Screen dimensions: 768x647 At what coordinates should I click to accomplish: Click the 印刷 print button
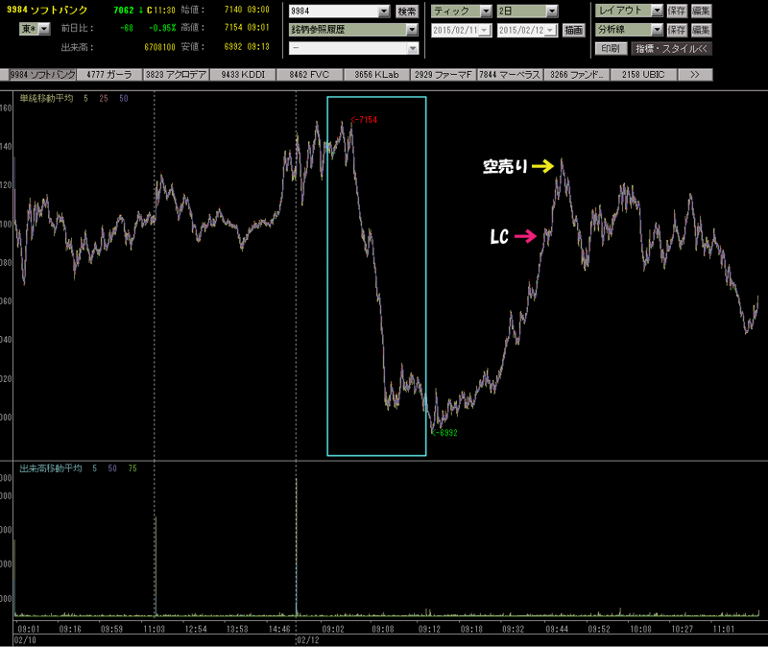pos(611,49)
